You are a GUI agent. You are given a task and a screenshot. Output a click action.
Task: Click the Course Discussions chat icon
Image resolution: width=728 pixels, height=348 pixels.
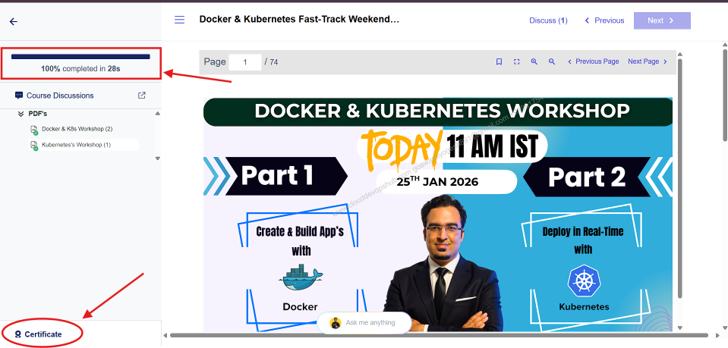[19, 96]
